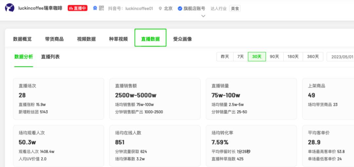Expand the profile details chevron
Image resolution: width=354 pixels, height=167 pixels.
point(203,16)
